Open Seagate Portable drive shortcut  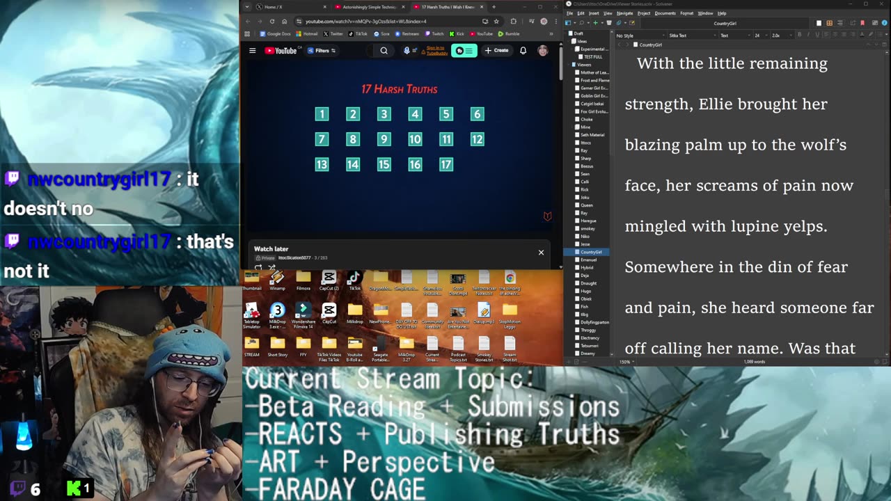(x=380, y=350)
